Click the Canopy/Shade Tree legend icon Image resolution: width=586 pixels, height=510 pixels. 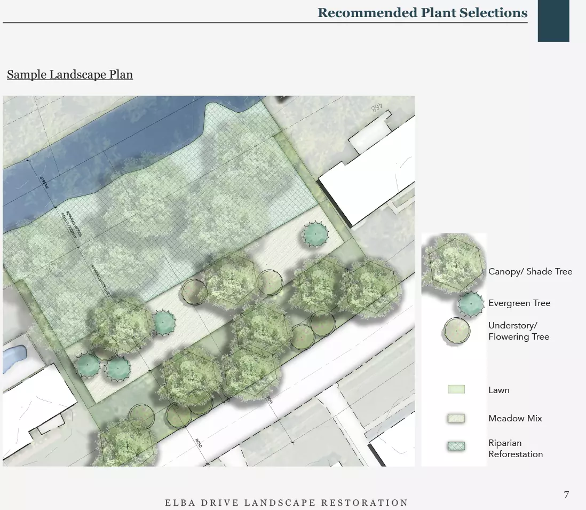pyautogui.click(x=454, y=263)
